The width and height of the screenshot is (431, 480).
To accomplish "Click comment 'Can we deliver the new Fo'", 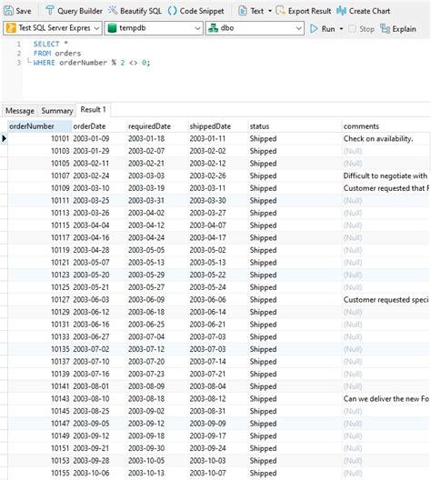I will click(x=386, y=398).
